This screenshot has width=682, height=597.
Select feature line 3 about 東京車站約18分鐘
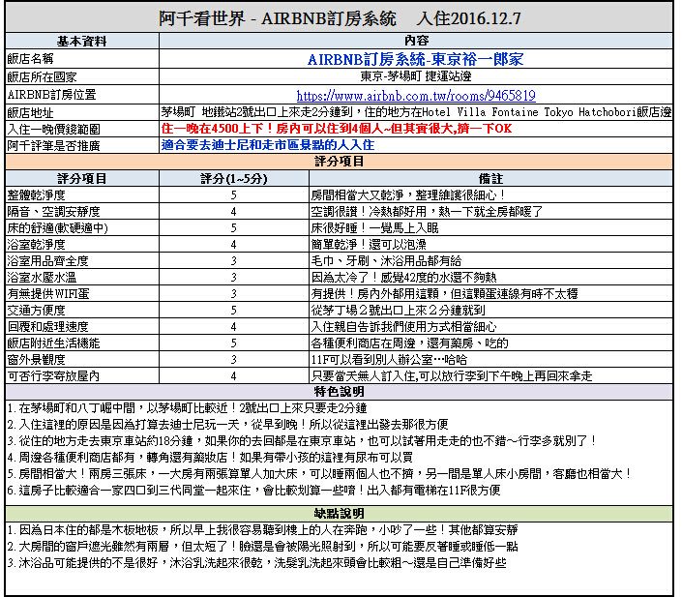pyautogui.click(x=303, y=441)
